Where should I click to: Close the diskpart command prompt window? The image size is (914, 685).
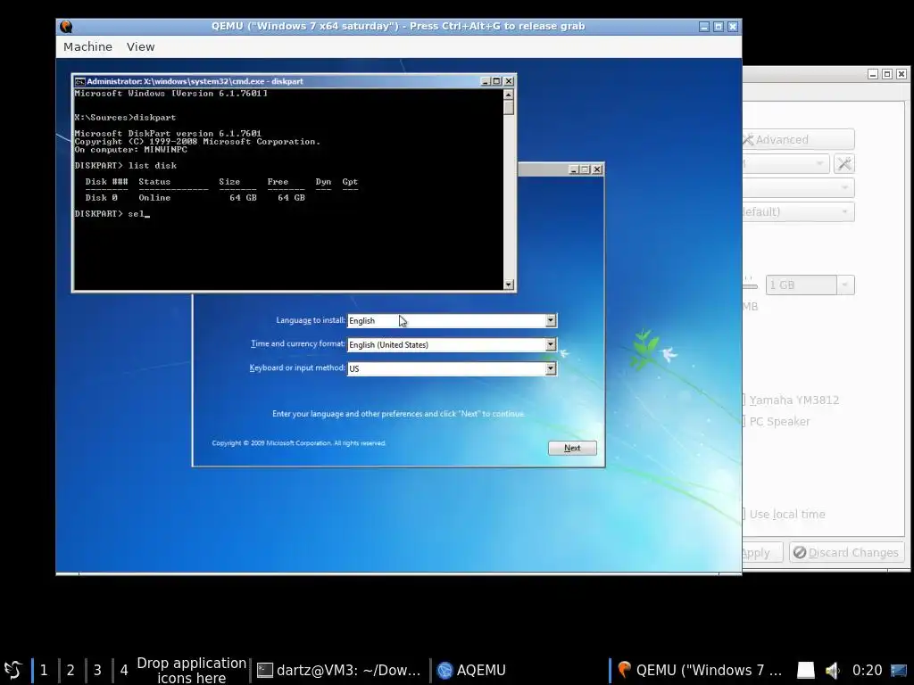[x=508, y=81]
